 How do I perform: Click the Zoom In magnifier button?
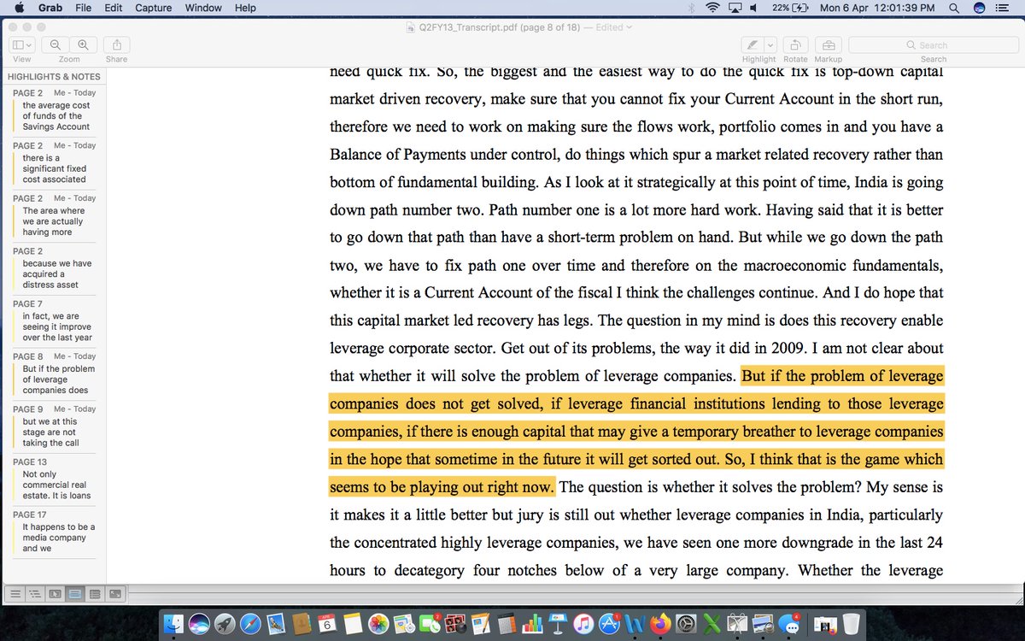coord(83,45)
